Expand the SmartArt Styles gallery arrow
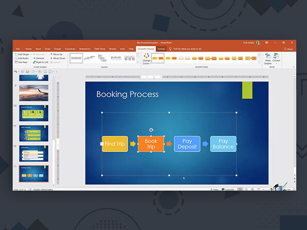The width and height of the screenshot is (307, 230). pyautogui.click(x=259, y=62)
